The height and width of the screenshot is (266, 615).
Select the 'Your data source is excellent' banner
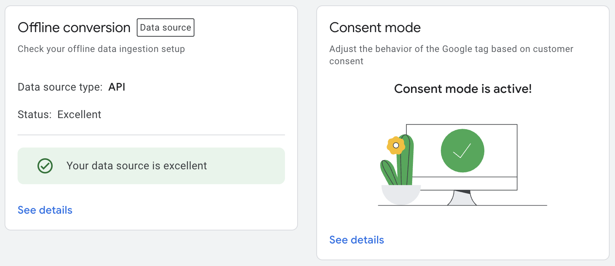pos(151,166)
